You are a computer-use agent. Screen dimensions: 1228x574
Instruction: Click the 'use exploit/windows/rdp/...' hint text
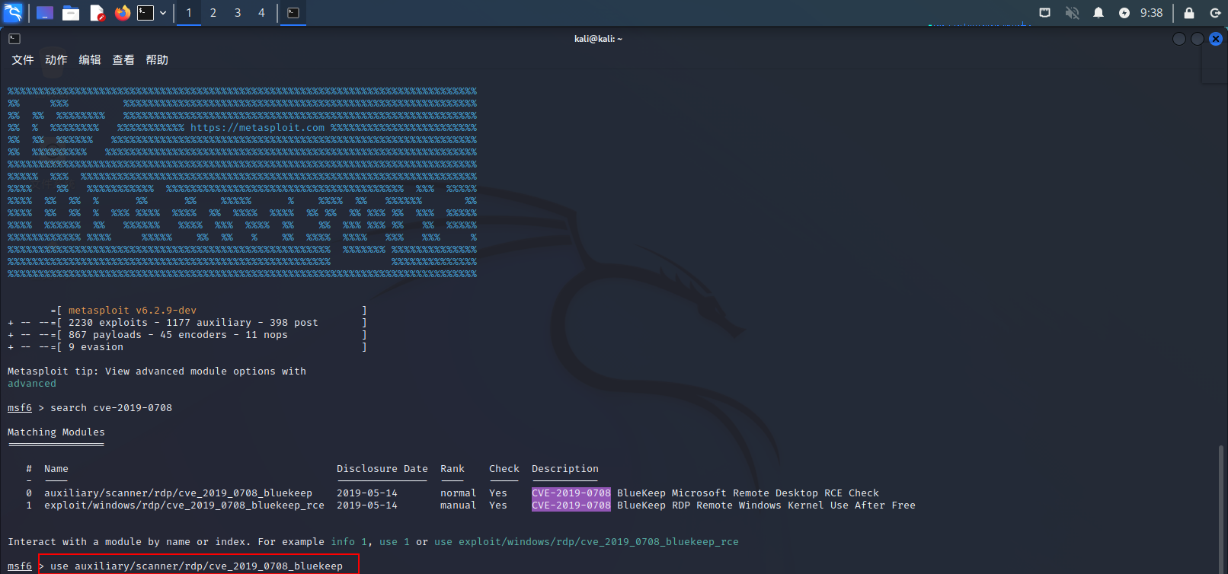tap(587, 542)
